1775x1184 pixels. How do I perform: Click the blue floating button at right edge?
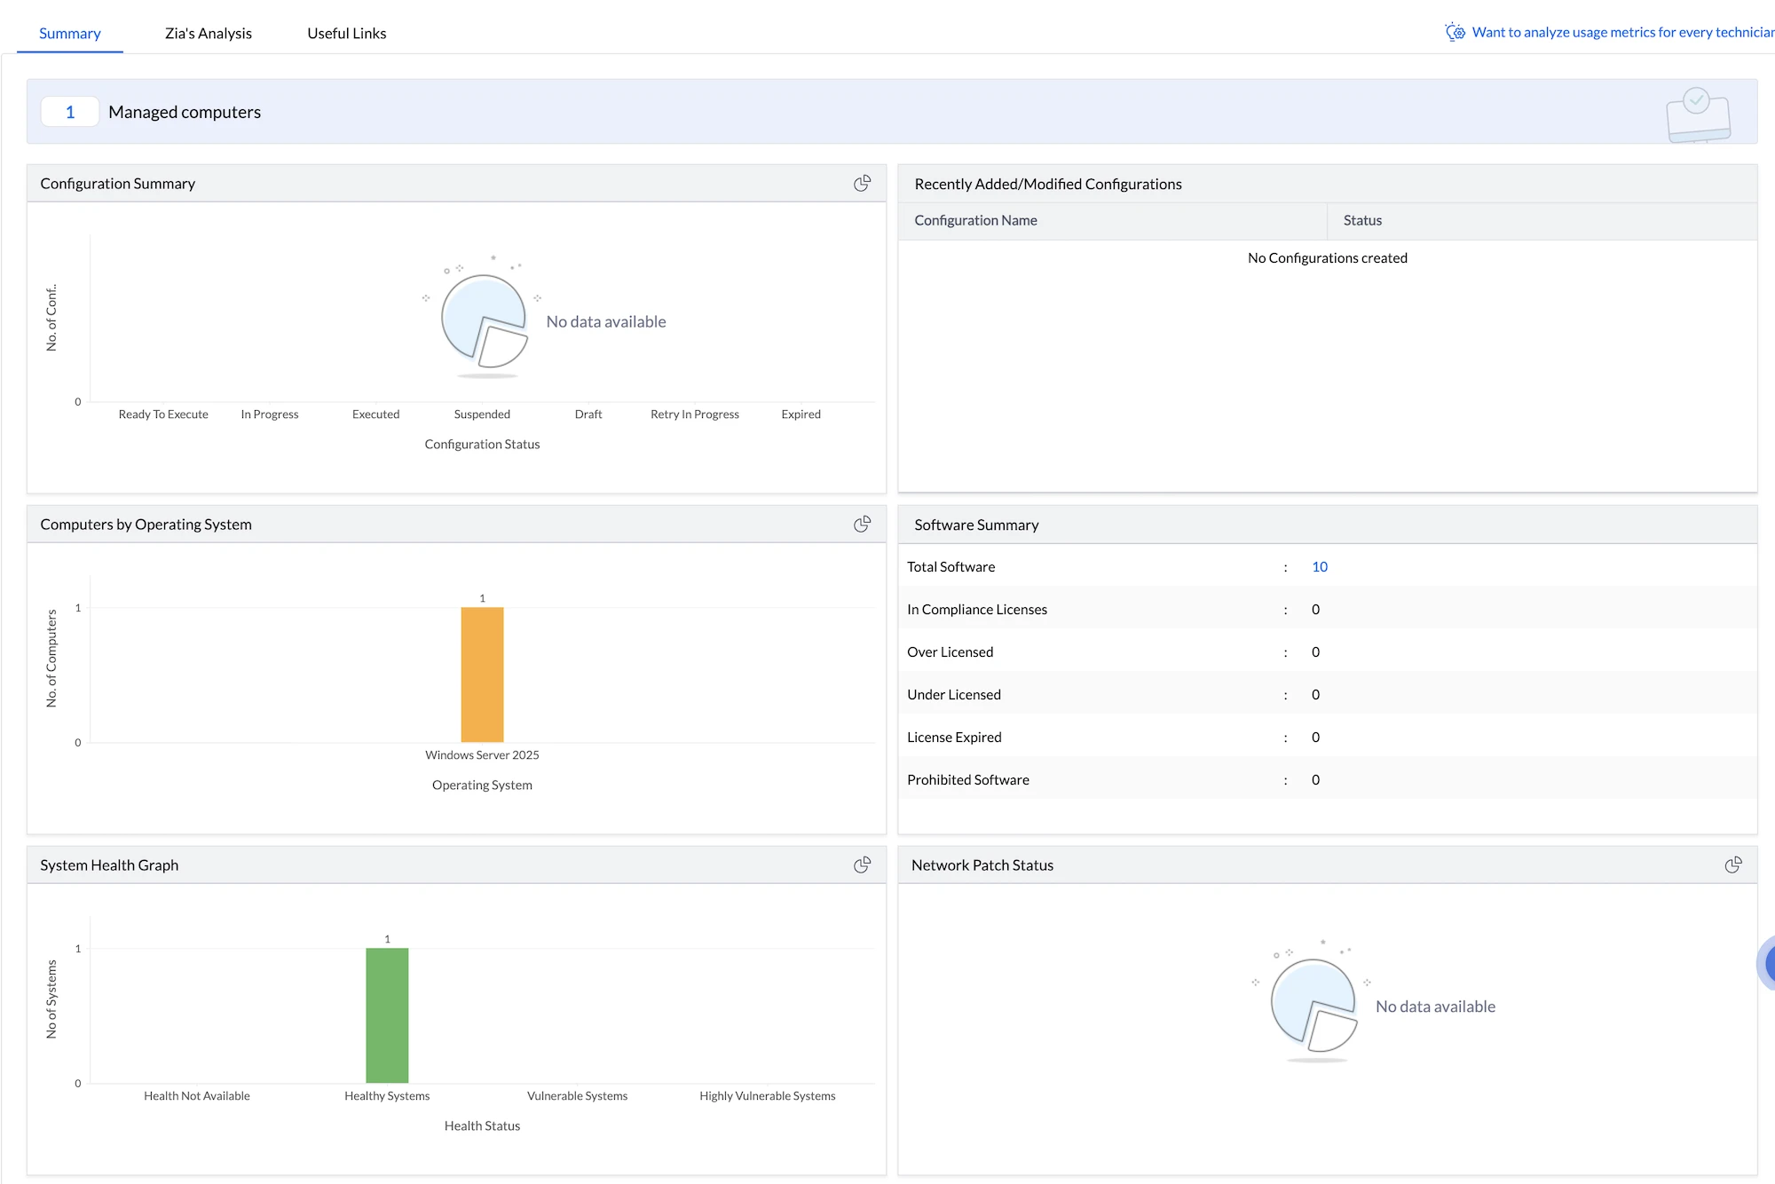[x=1767, y=963]
